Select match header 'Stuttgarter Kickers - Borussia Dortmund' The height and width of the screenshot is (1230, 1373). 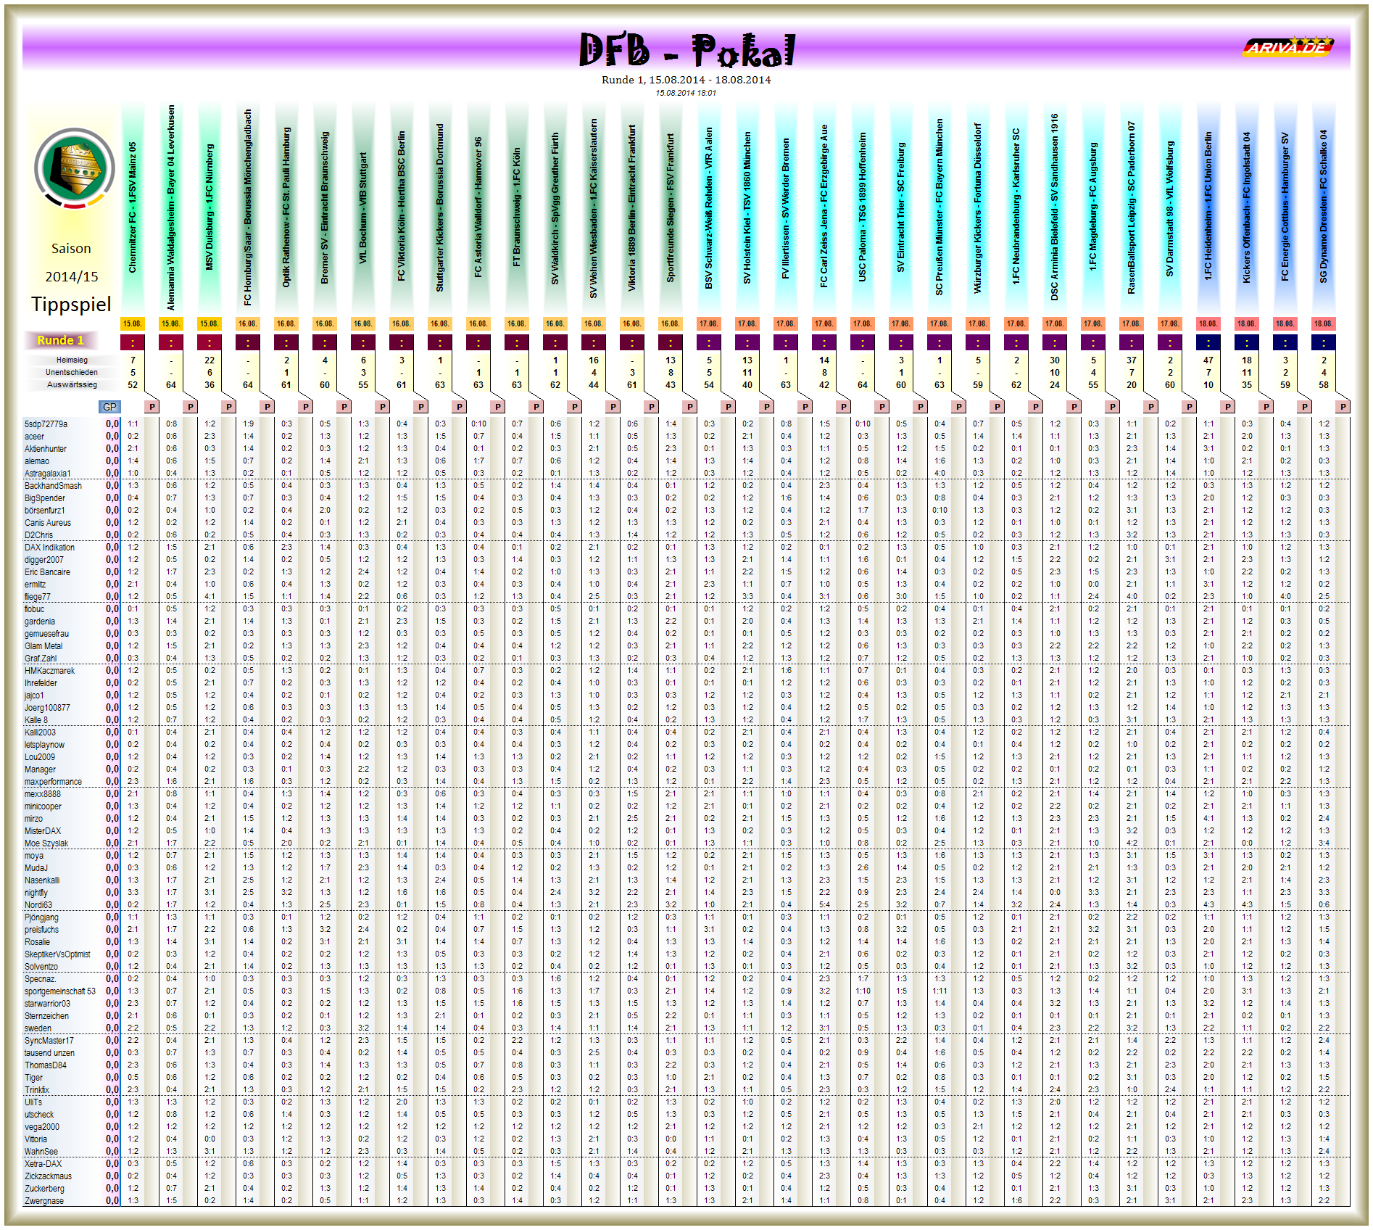440,208
